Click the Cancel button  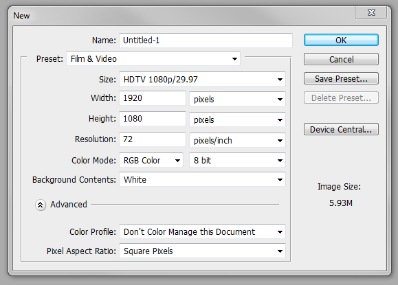pyautogui.click(x=341, y=59)
